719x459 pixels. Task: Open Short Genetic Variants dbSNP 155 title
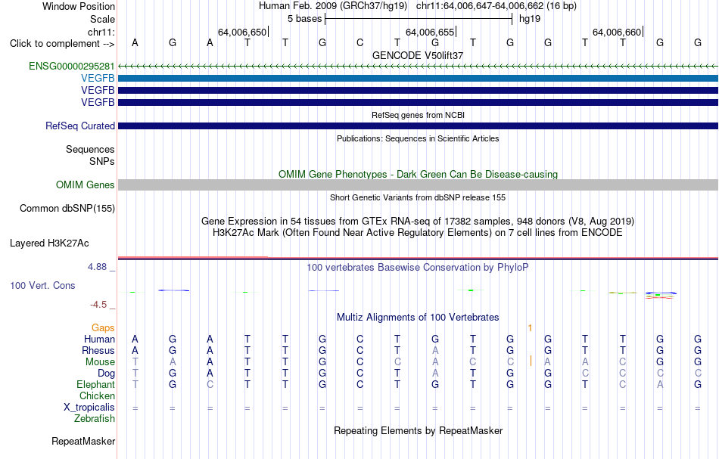418,197
